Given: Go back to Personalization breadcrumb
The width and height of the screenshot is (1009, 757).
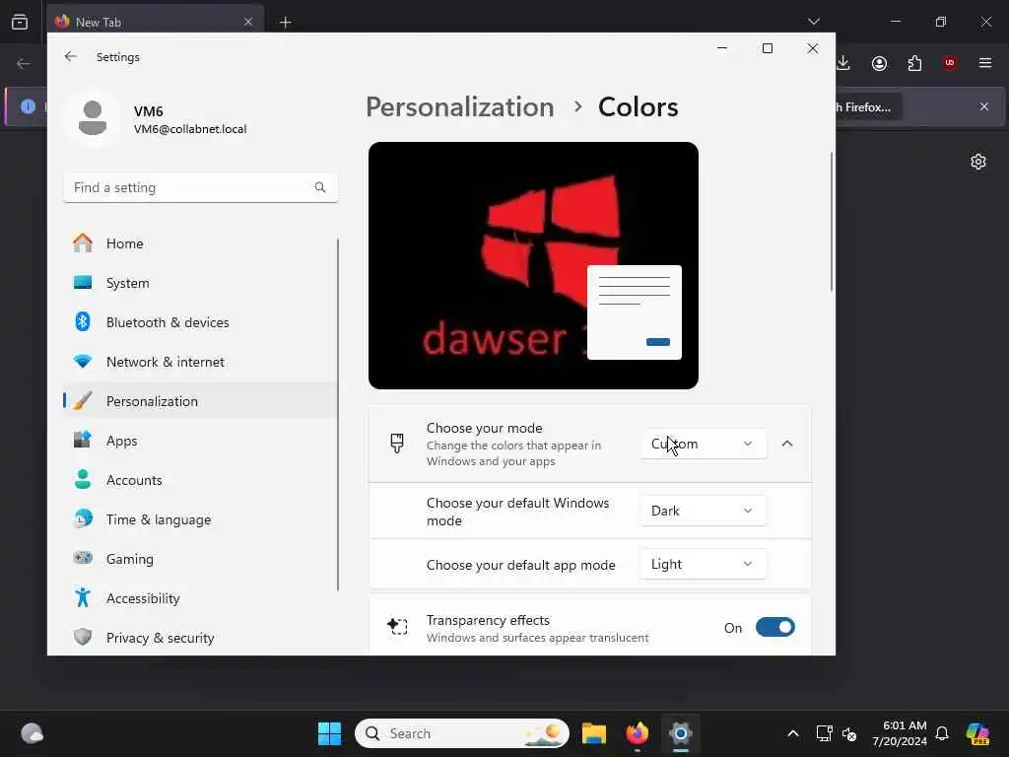Looking at the screenshot, I should tap(459, 106).
